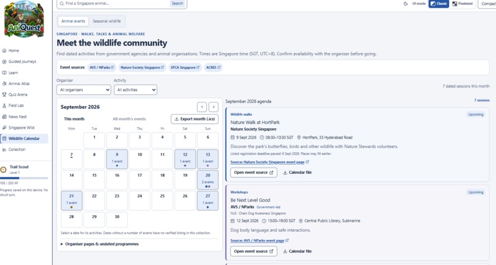Screen dimensions: 496x265
Task: Select September 13 on calendar
Action: [208, 159]
